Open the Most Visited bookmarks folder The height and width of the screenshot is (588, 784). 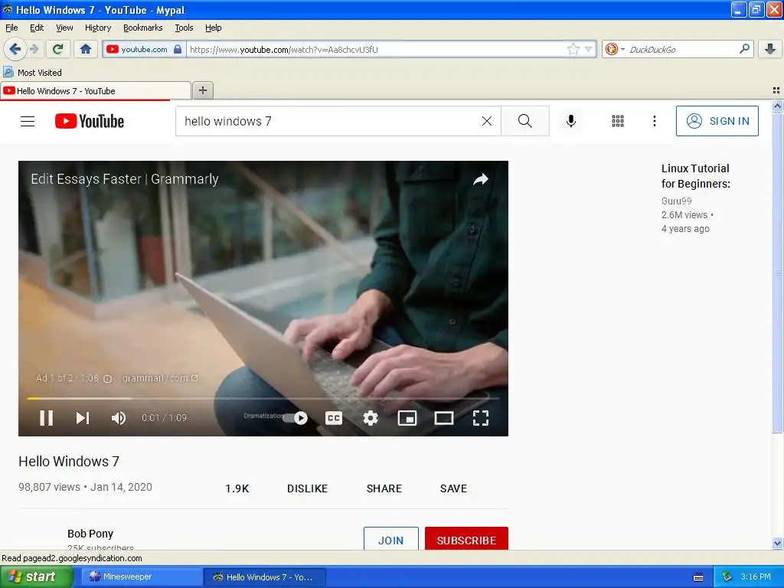32,73
